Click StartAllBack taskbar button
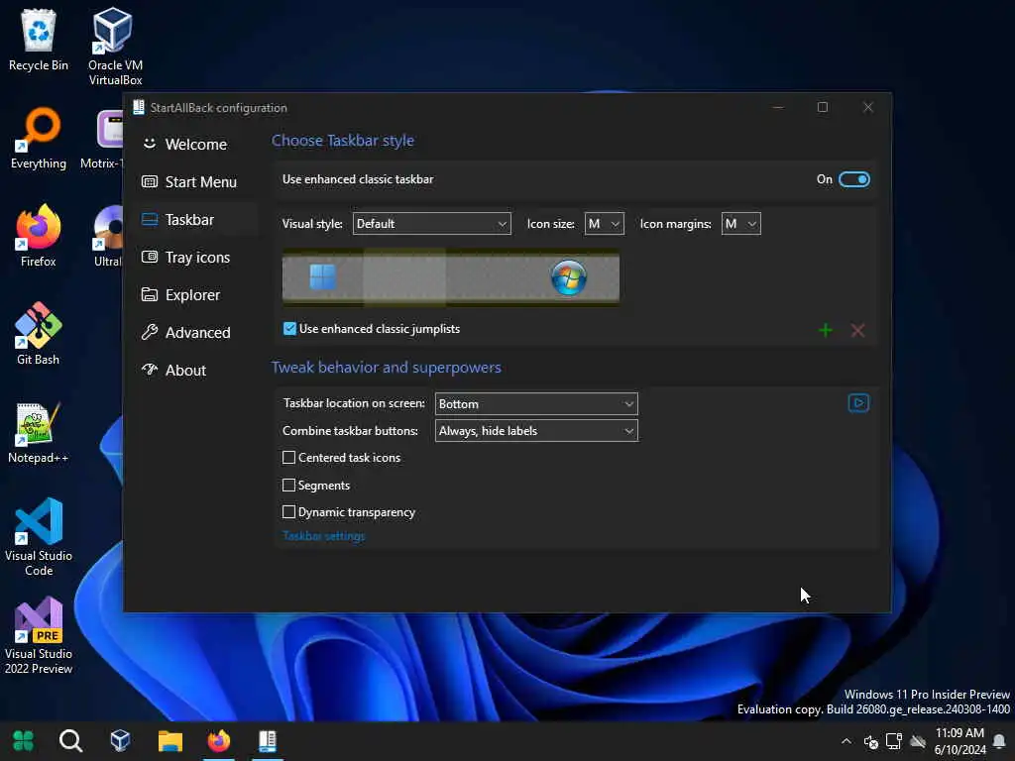 click(x=268, y=740)
